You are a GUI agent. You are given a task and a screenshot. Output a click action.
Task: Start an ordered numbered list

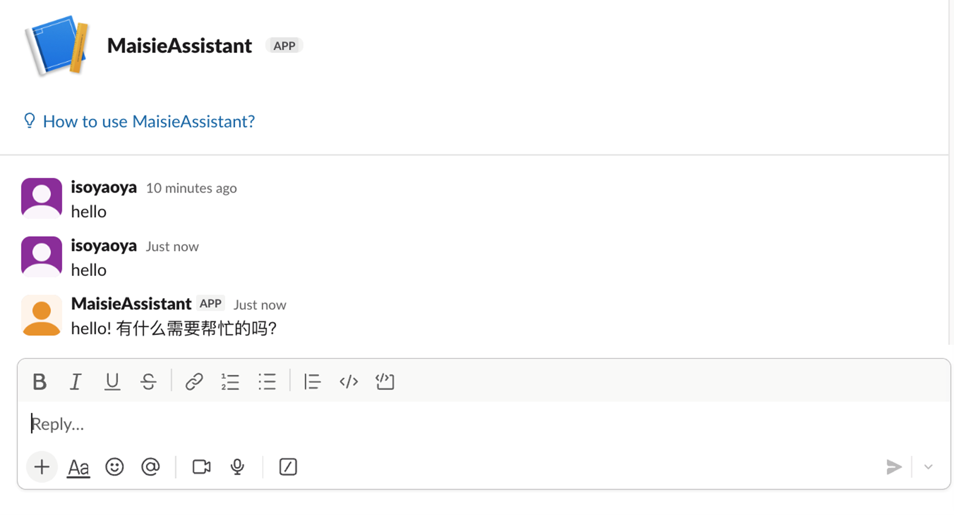pyautogui.click(x=230, y=381)
